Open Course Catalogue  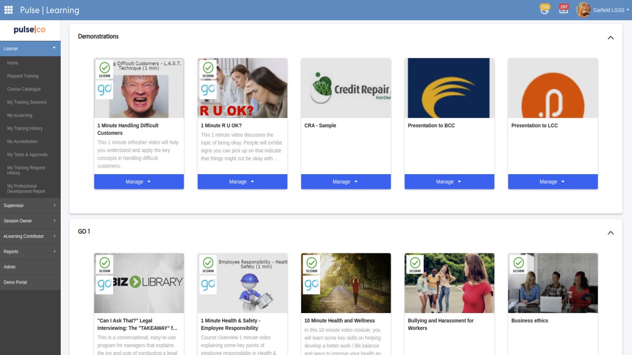point(24,89)
